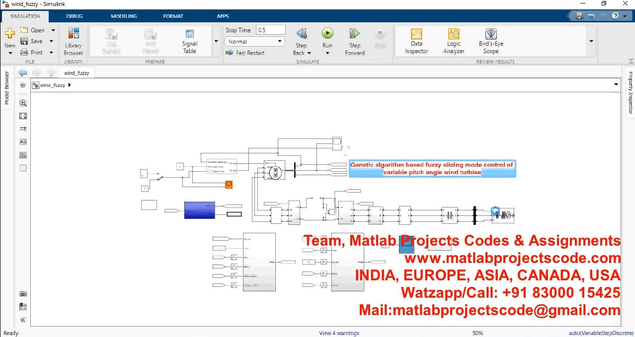Switch to the DEBUG ribbon tab
The image size is (635, 337).
pyautogui.click(x=75, y=16)
